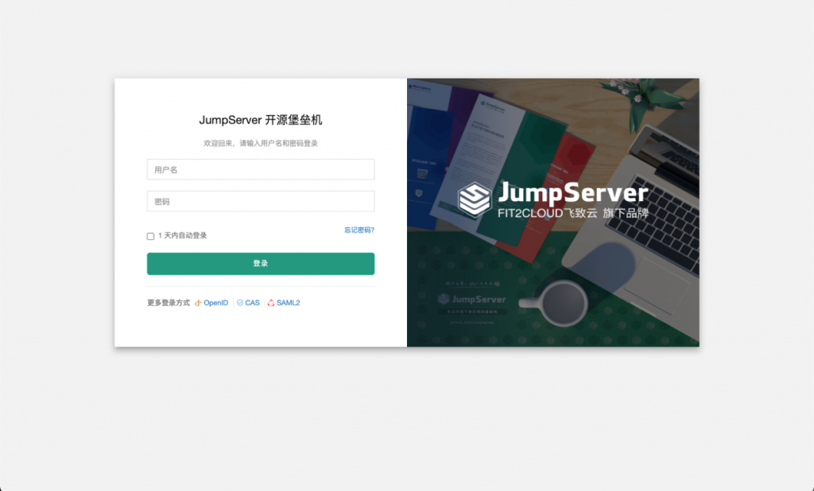Open the 忘记密码? link
Screen dimensions: 814x491
point(359,230)
